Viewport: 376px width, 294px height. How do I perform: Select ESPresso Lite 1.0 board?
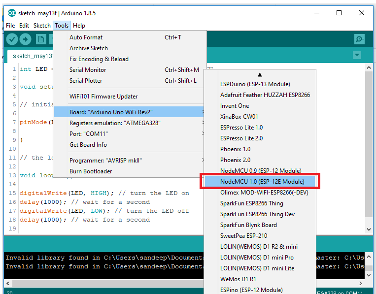tap(260, 127)
